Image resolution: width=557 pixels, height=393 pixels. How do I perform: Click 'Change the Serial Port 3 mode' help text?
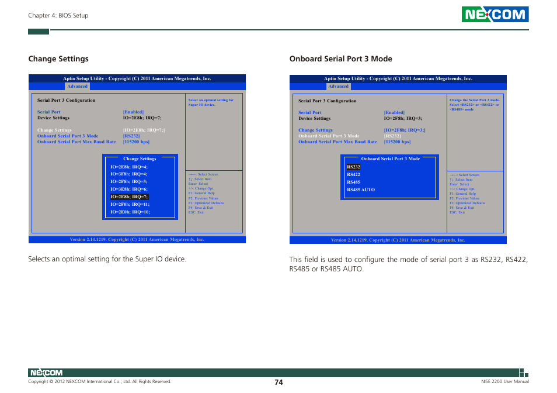475,105
